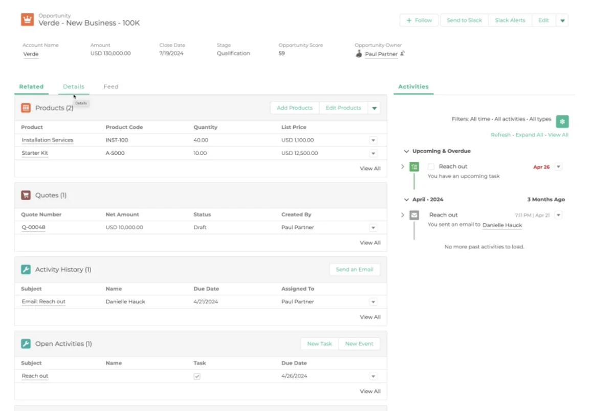Open the dropdown next to Edit Products
The height and width of the screenshot is (411, 614).
[x=374, y=108]
